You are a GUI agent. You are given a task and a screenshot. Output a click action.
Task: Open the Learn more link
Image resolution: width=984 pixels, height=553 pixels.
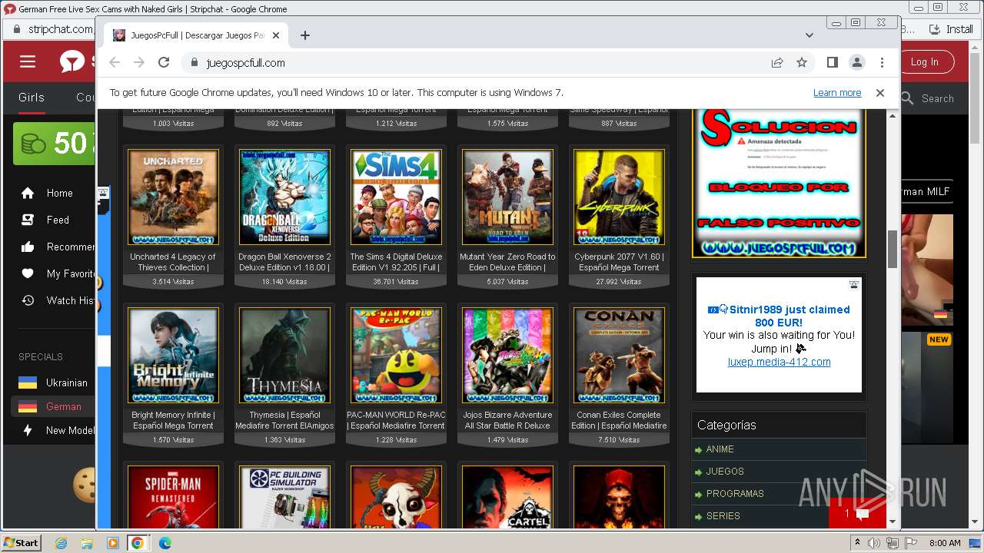[x=837, y=93]
